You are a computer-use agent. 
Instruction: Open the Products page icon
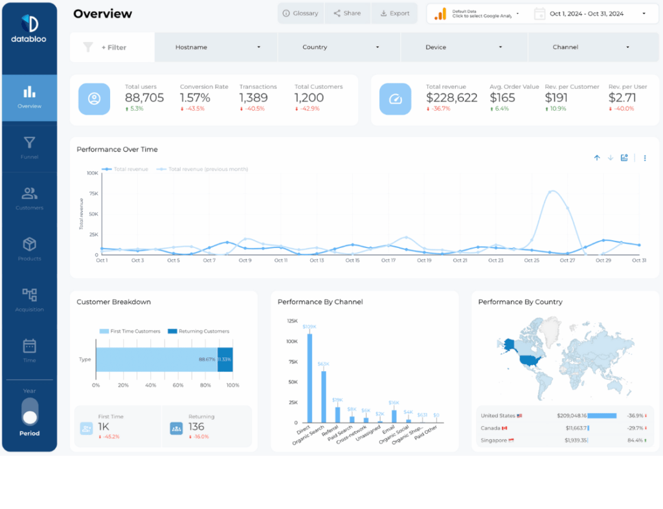29,245
